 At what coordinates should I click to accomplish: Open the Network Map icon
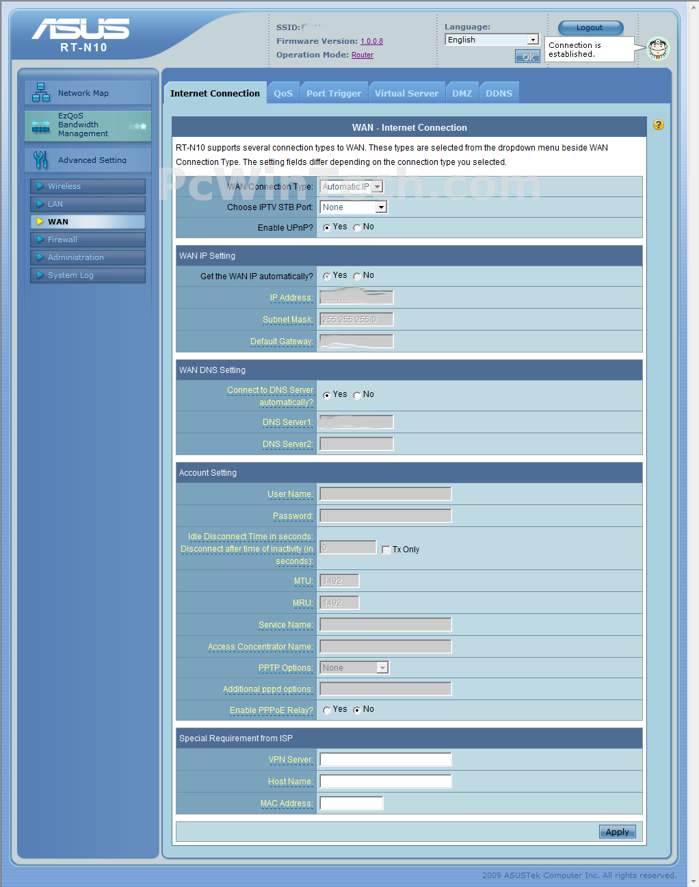41,92
